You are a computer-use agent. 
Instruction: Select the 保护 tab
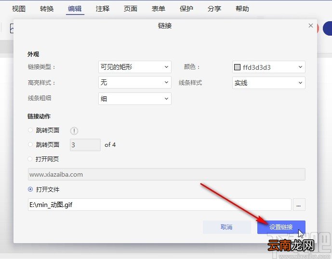pos(186,9)
